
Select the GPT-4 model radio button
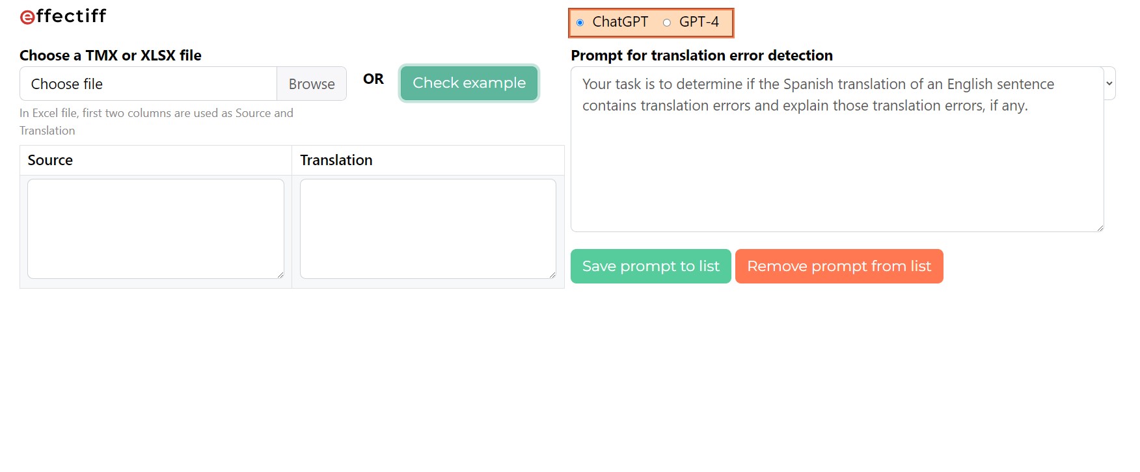pyautogui.click(x=667, y=23)
